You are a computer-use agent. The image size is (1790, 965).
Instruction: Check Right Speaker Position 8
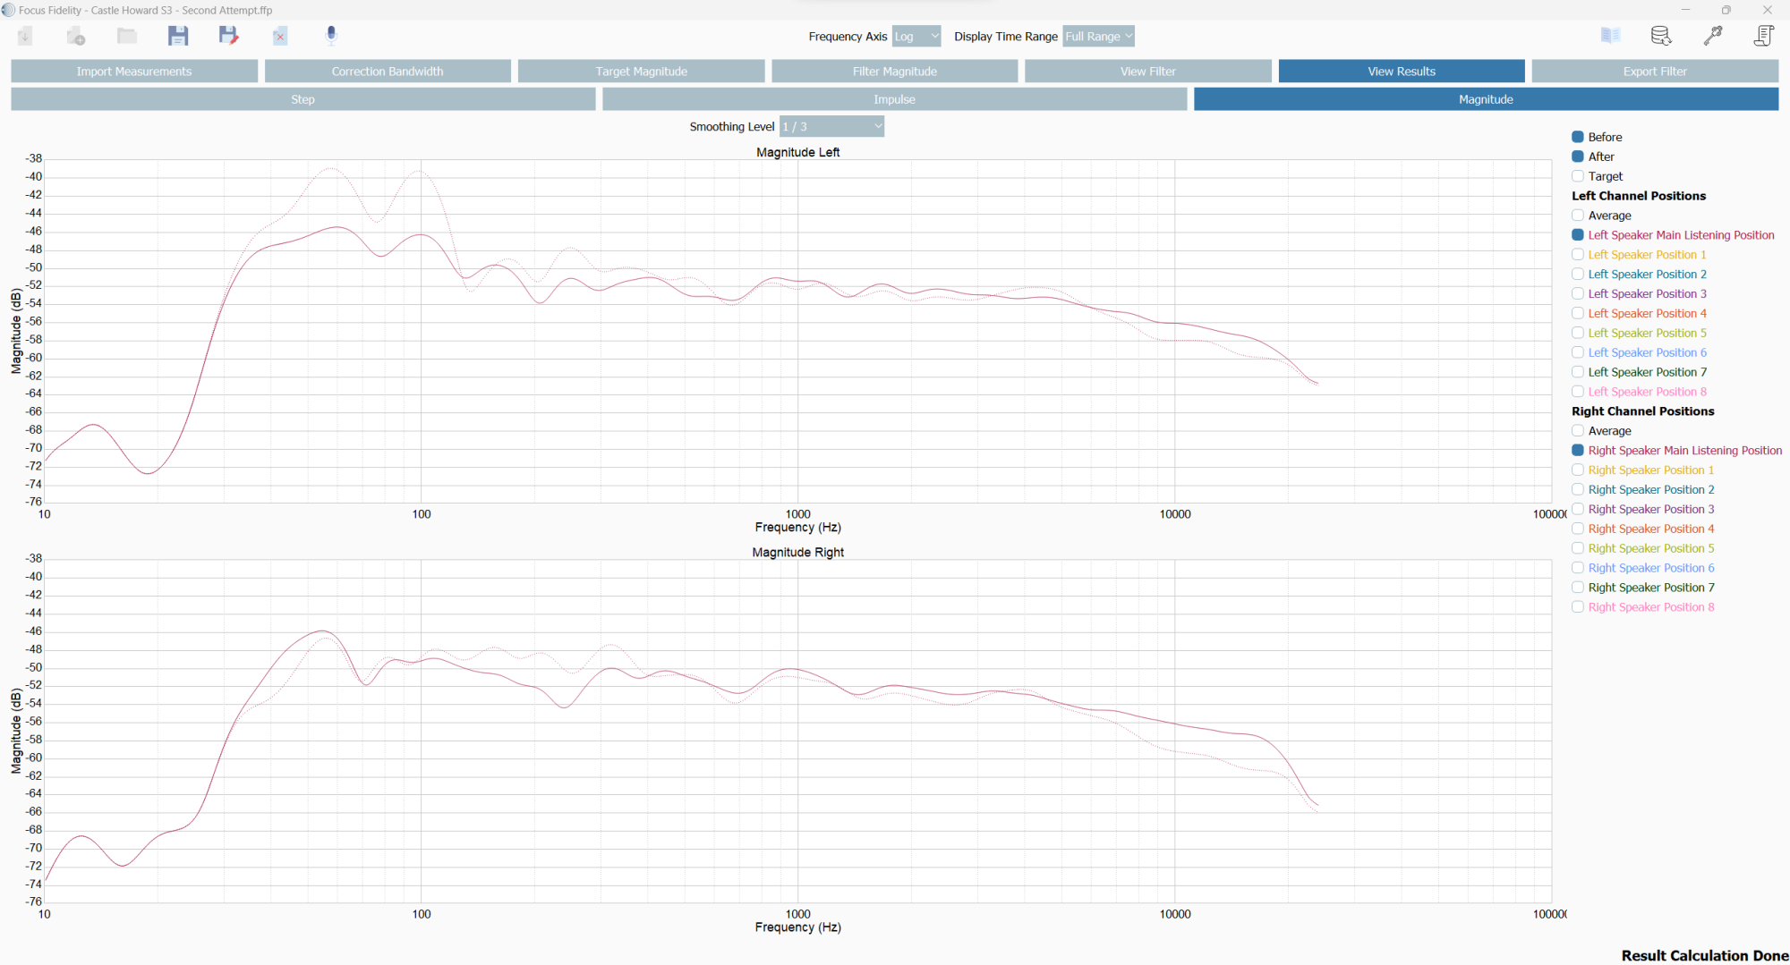[x=1578, y=607]
